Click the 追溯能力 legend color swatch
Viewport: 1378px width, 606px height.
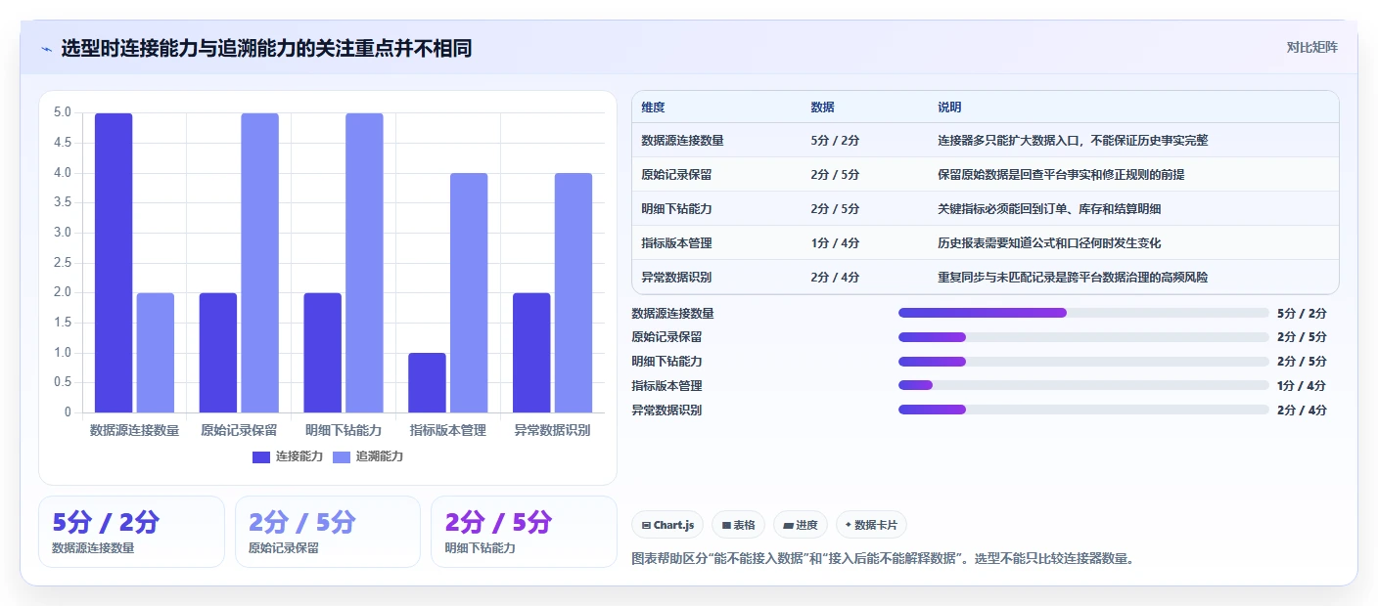click(342, 457)
